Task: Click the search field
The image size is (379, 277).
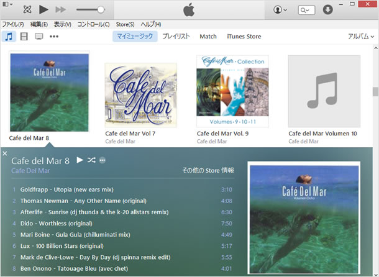Action: click(x=306, y=10)
